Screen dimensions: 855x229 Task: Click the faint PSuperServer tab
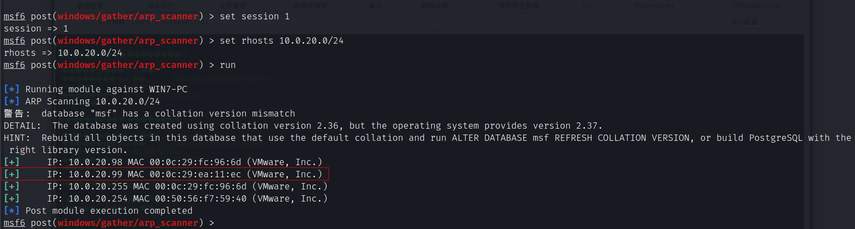pos(654,6)
